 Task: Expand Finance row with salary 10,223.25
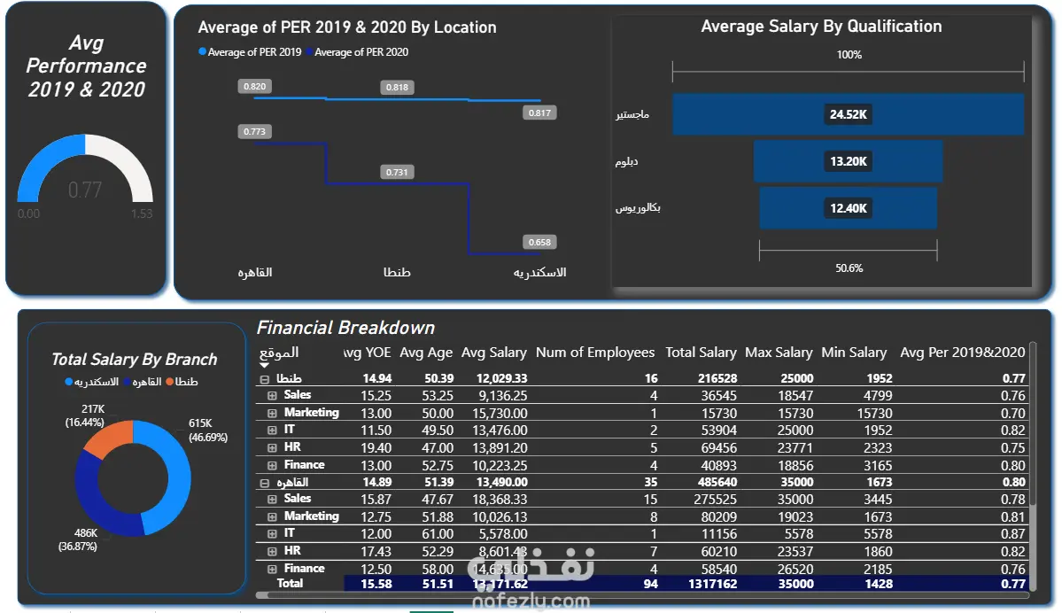point(272,465)
